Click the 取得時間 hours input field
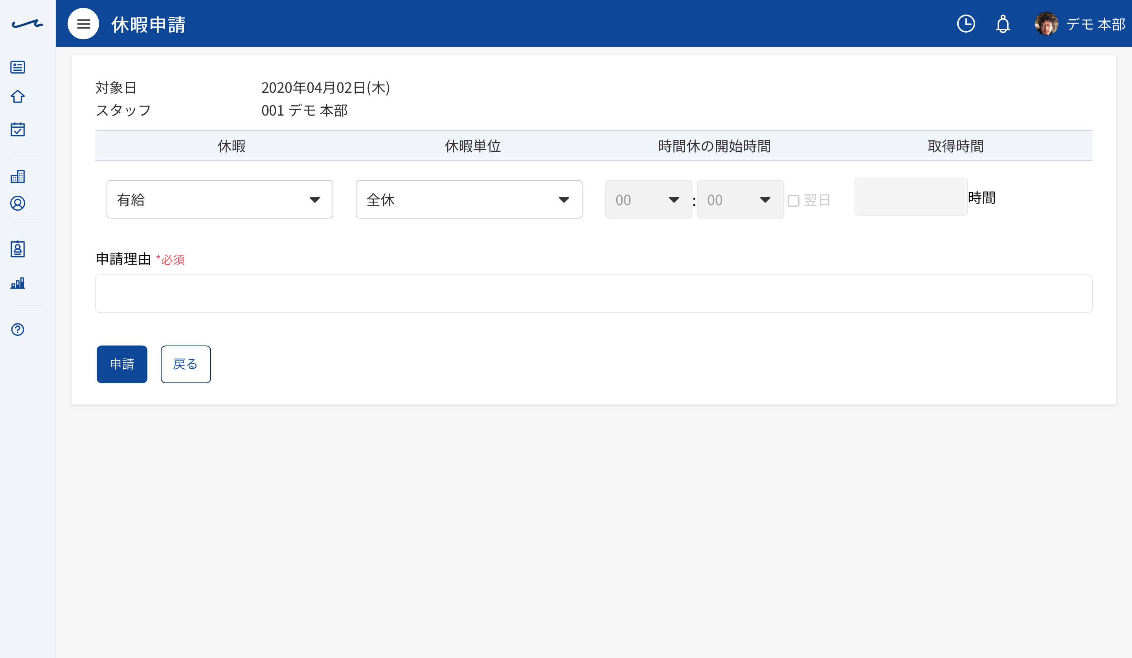 click(911, 197)
